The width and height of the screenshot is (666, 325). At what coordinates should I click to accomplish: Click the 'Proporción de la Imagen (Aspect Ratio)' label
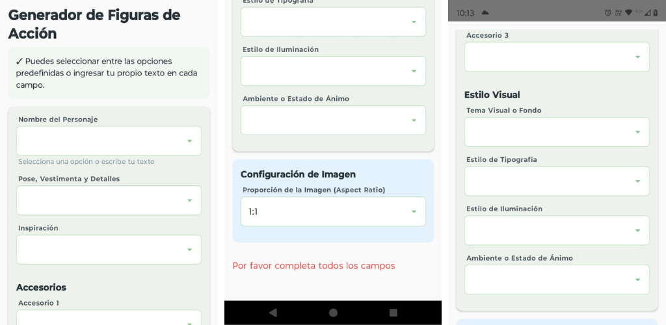coord(314,190)
